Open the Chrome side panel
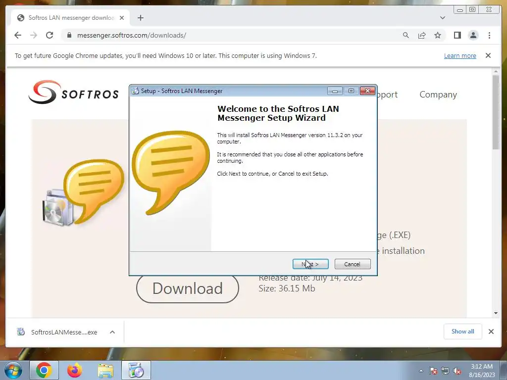Viewport: 507px width, 380px height. coord(457,35)
